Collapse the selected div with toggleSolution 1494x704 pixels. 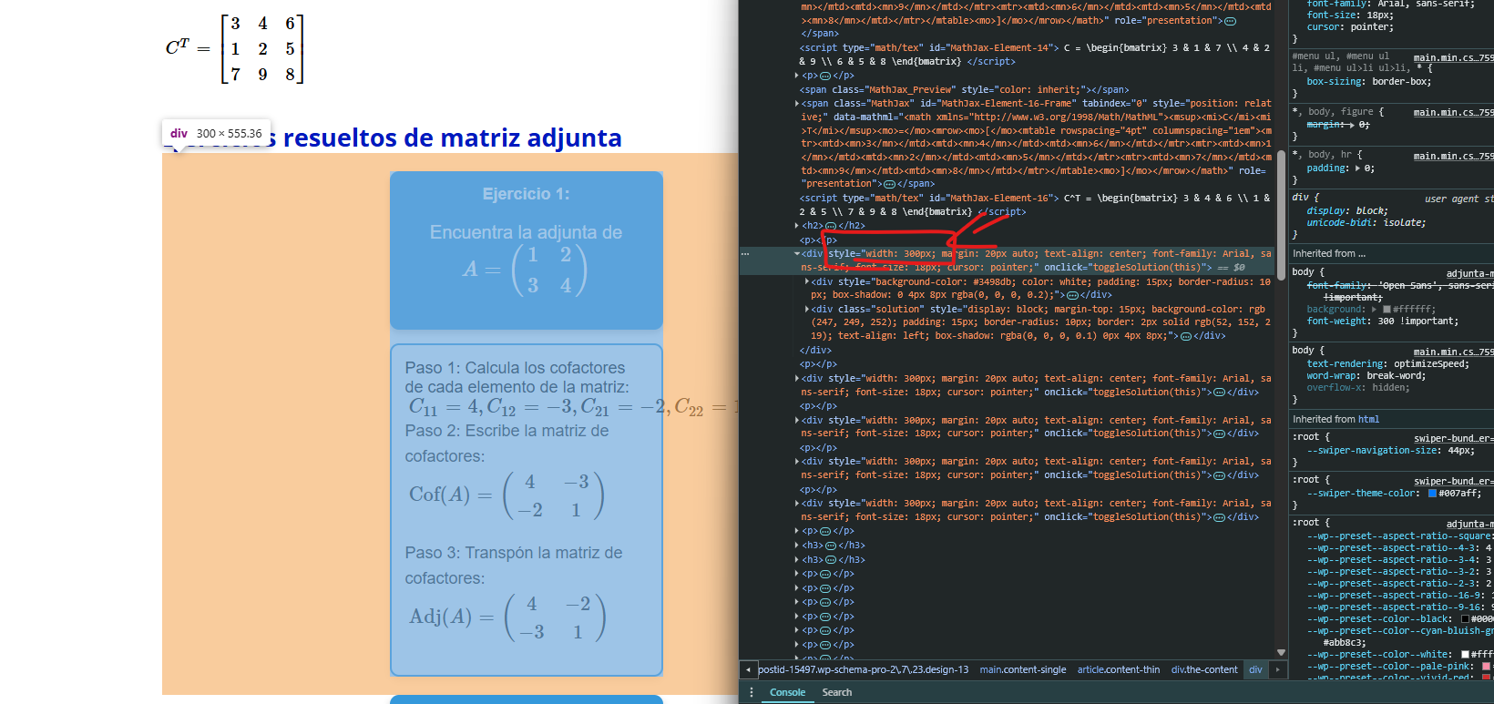click(797, 254)
